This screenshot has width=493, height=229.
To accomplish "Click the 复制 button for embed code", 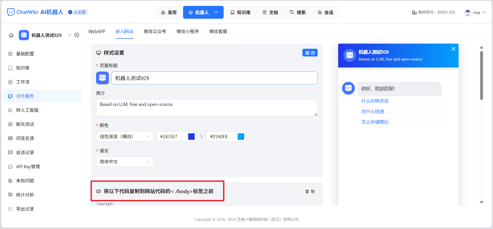I will coord(310,191).
